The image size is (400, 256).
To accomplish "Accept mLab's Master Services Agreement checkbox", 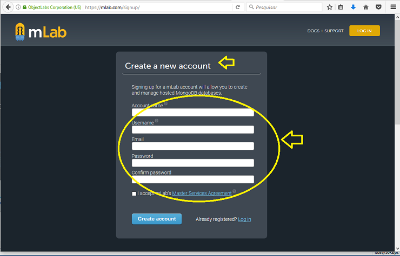I will point(134,193).
